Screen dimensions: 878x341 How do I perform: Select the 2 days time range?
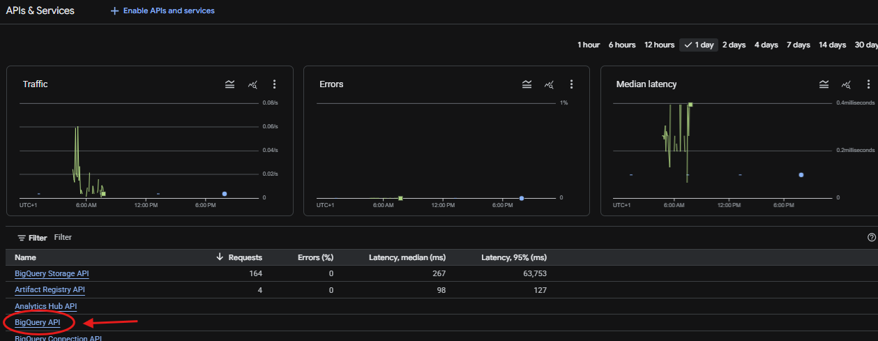pyautogui.click(x=734, y=45)
